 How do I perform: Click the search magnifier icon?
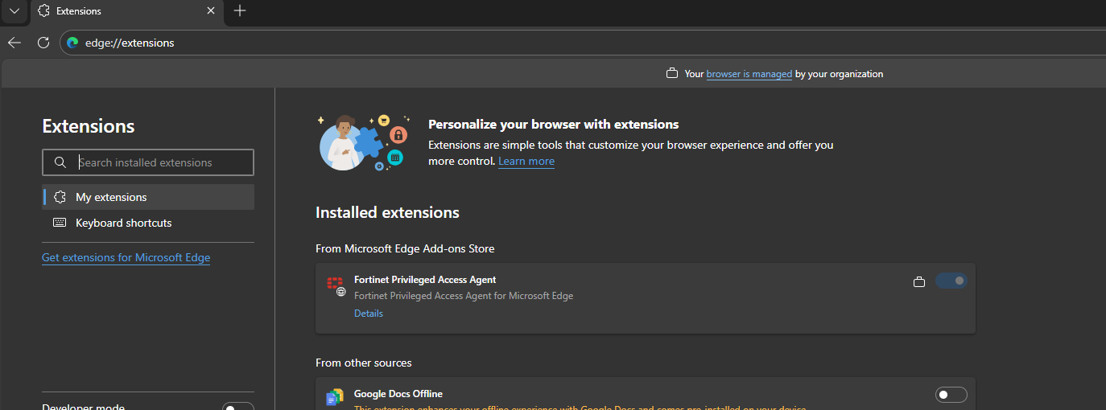tap(60, 162)
